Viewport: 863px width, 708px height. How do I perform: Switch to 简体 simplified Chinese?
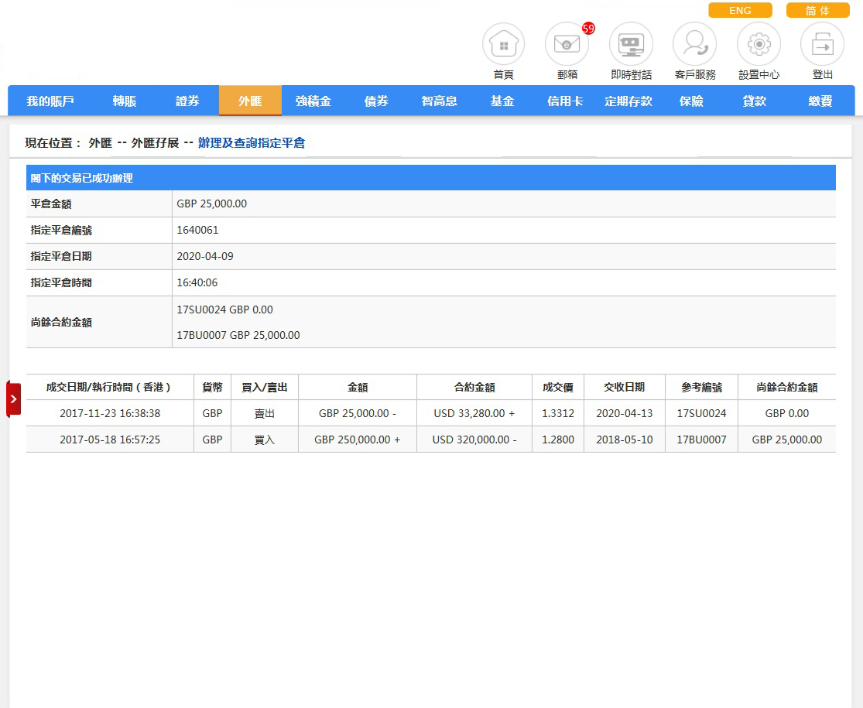(817, 11)
